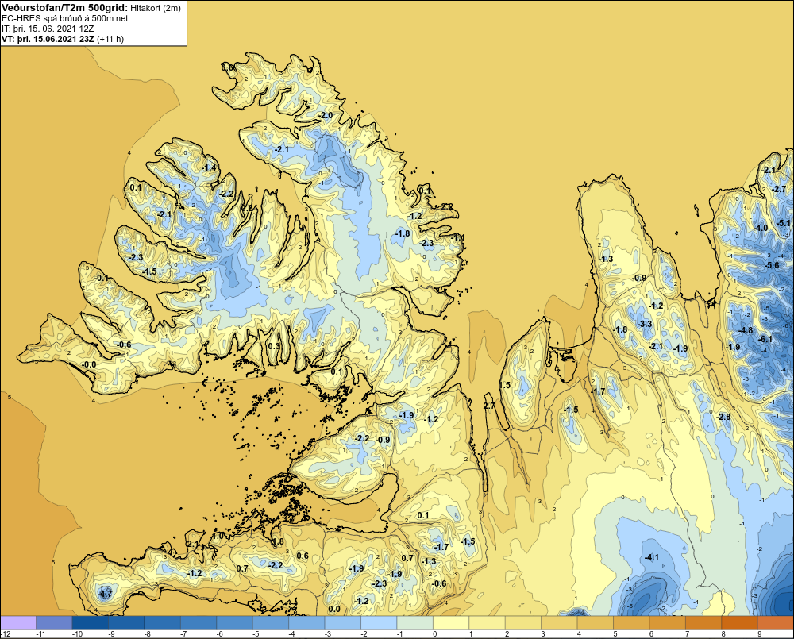Screen dimensions: 794x639
Task: Pick the legend swatch between 7 and 8
Action: click(x=703, y=622)
